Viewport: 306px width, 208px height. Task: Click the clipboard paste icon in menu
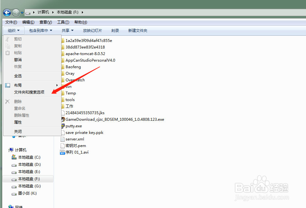[x=8, y=53]
